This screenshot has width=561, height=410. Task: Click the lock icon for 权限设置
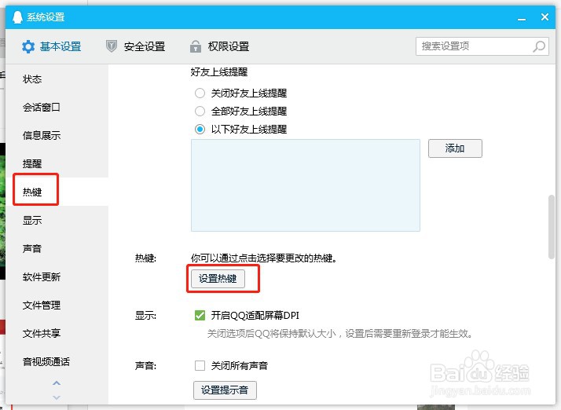coord(196,46)
